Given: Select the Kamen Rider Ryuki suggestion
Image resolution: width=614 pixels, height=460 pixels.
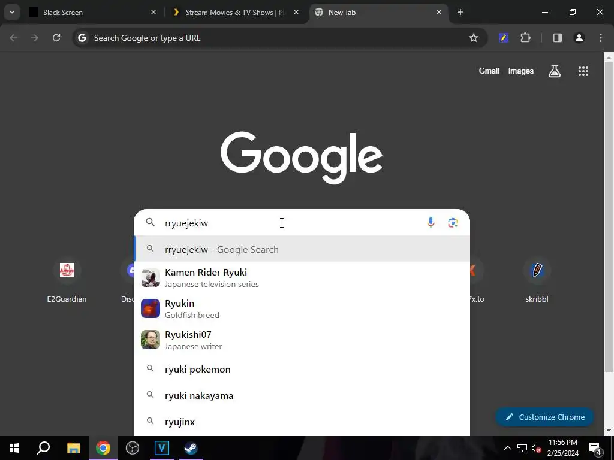Looking at the screenshot, I should tap(302, 278).
